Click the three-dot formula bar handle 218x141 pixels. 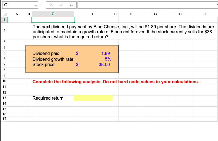(42, 5)
